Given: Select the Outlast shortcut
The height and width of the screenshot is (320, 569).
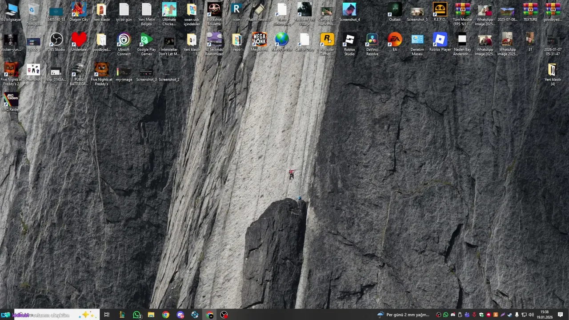Looking at the screenshot, I should [x=395, y=12].
